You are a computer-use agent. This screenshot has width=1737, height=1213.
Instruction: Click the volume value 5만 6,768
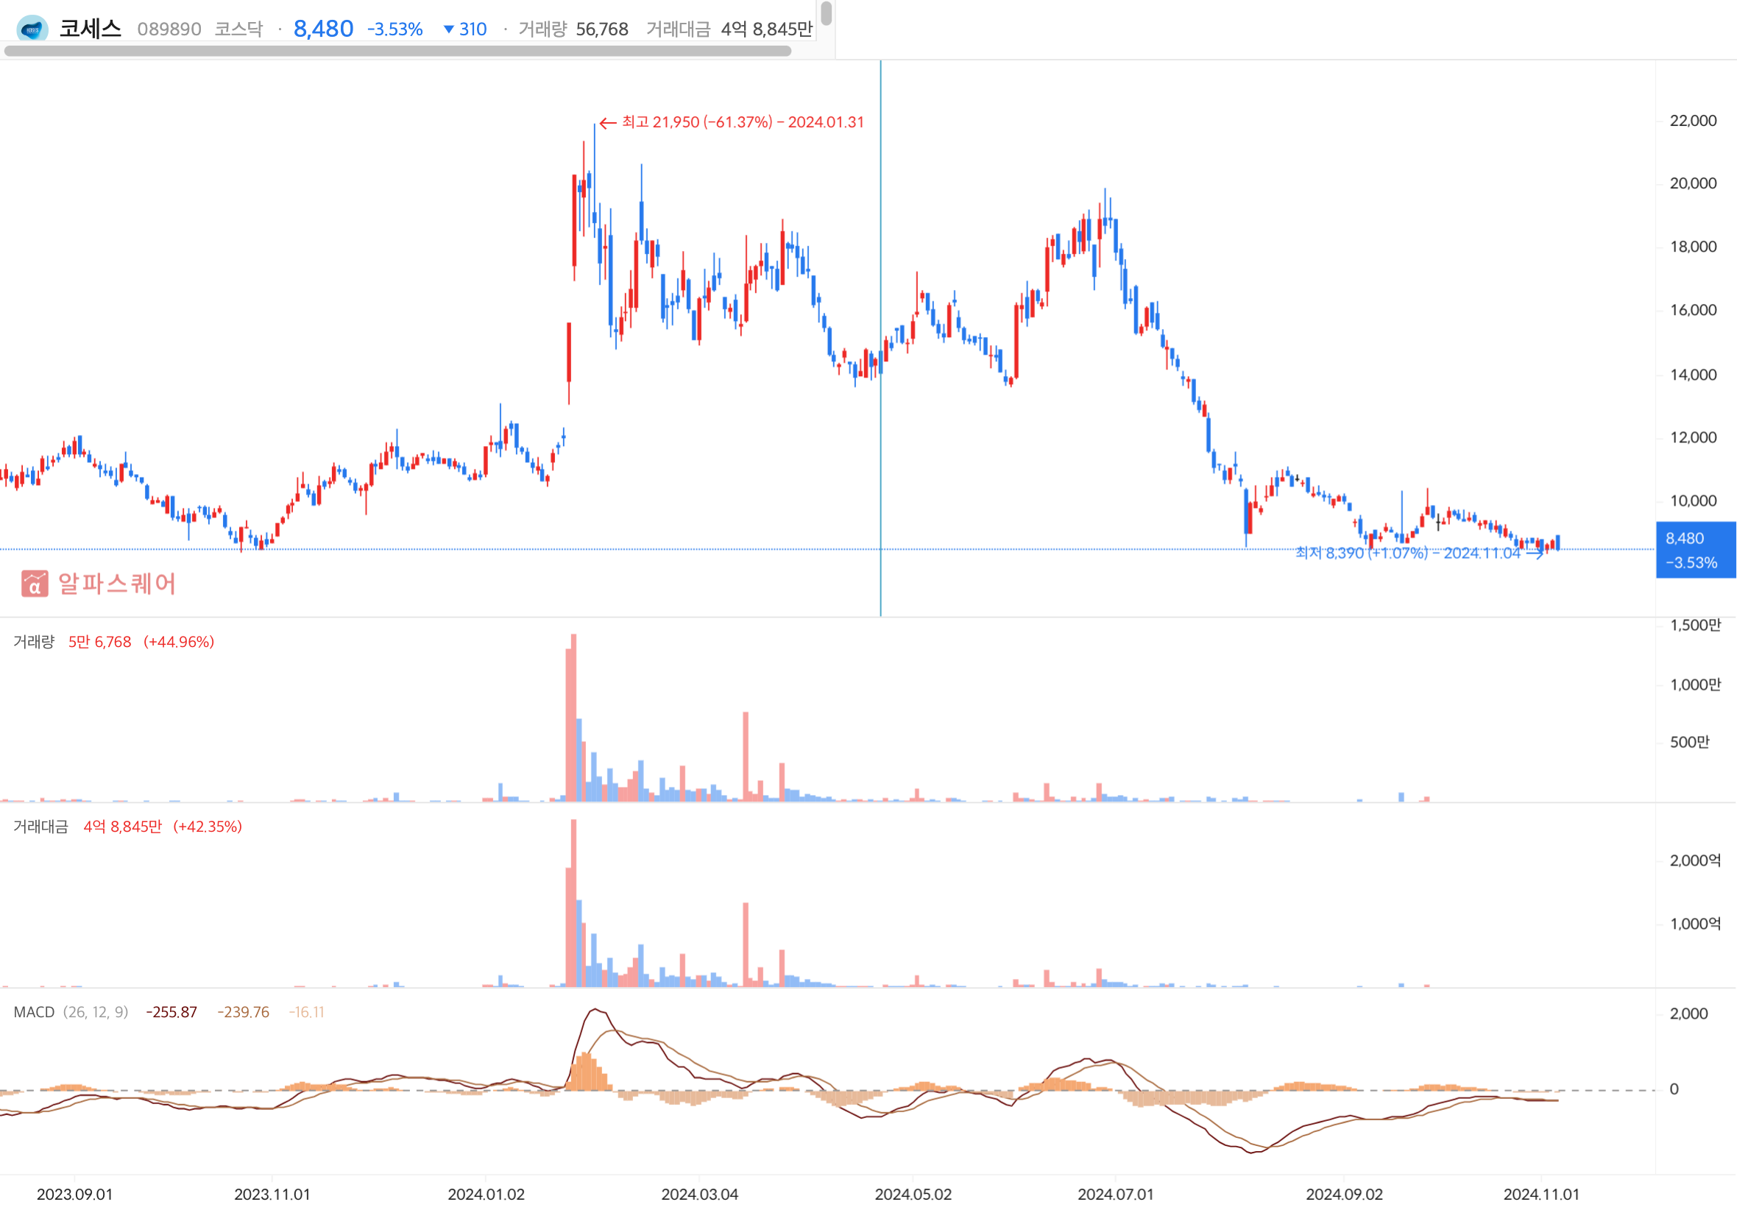click(100, 642)
